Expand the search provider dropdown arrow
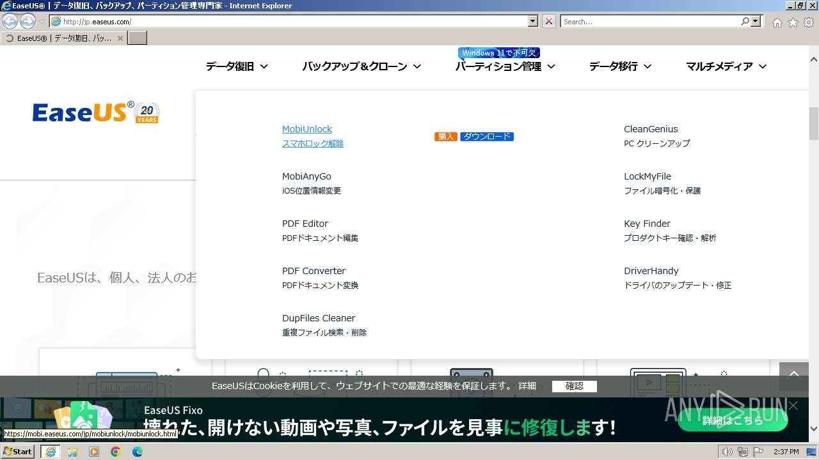 coord(756,21)
